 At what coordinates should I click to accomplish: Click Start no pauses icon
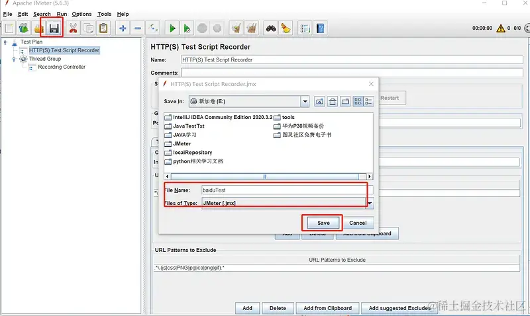tap(187, 28)
